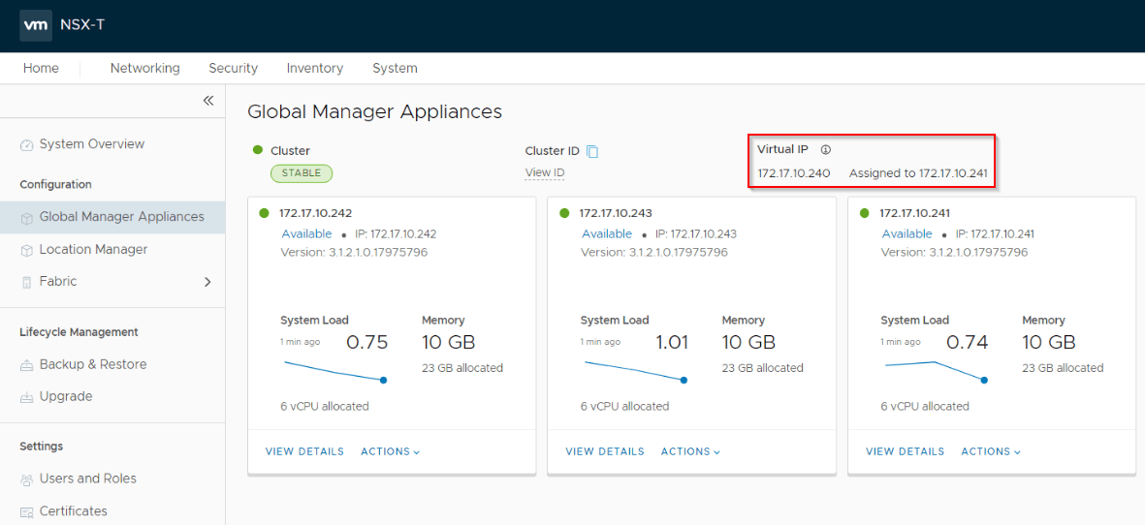Click the 'Assigned to 172.17.10.241' text
Screen dimensions: 1145x525
(918, 173)
